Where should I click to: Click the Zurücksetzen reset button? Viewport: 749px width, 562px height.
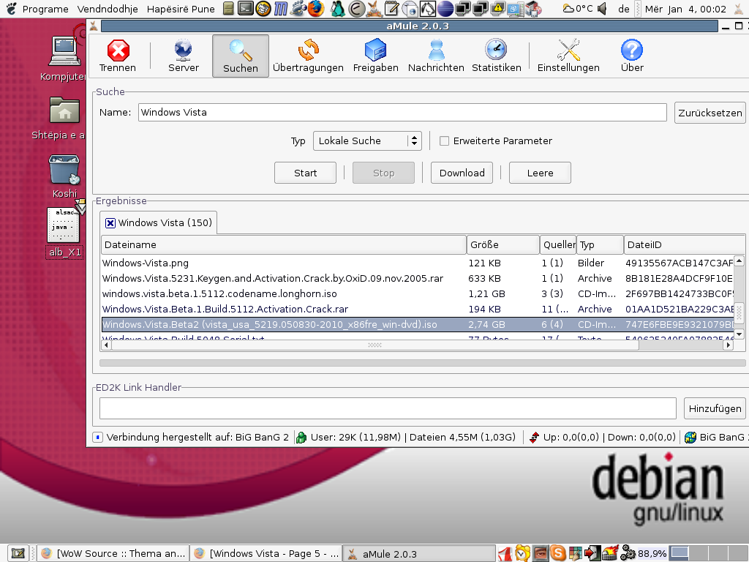coord(710,113)
